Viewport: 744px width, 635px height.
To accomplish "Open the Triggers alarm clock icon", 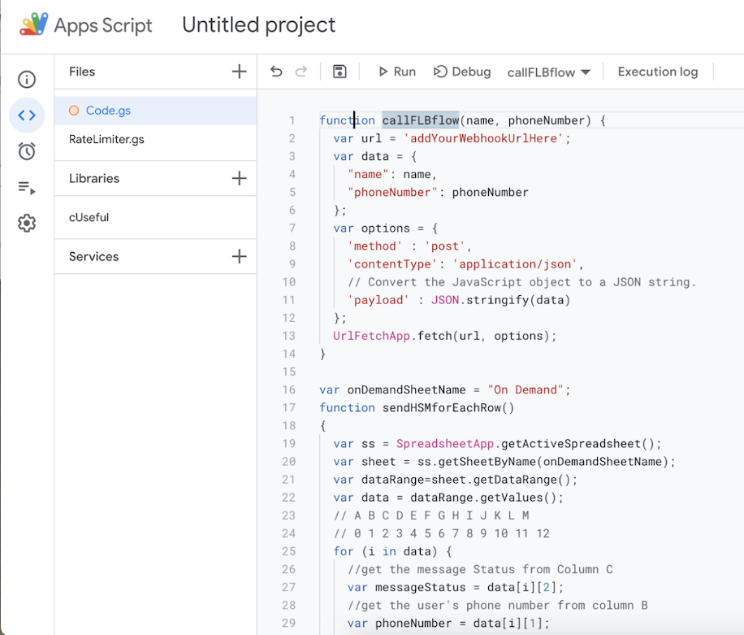I will pos(27,151).
